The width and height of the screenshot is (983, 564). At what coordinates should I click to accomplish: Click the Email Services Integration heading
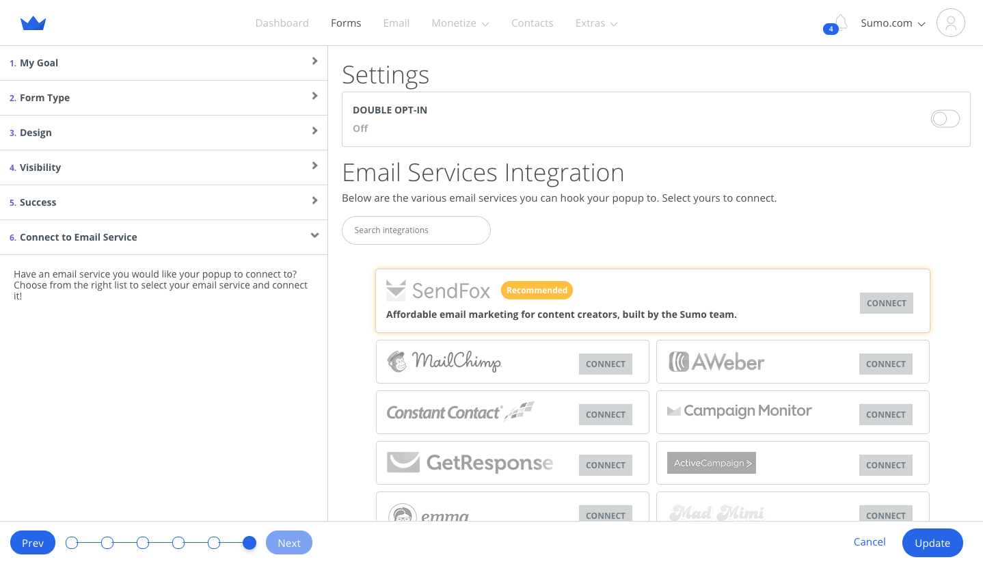pyautogui.click(x=483, y=173)
